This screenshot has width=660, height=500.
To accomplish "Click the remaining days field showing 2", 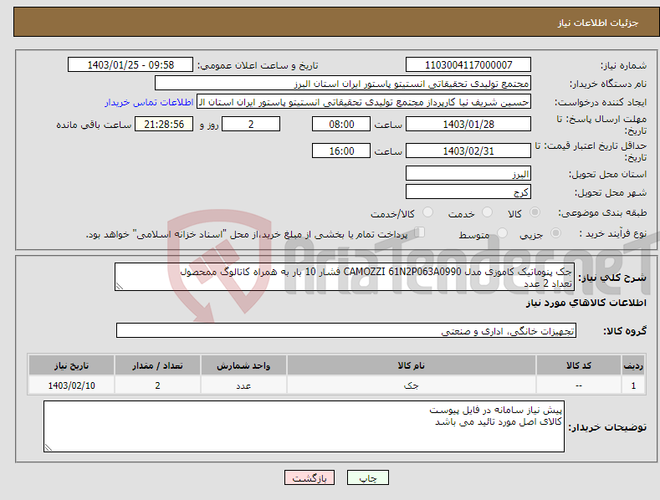I will [251, 124].
